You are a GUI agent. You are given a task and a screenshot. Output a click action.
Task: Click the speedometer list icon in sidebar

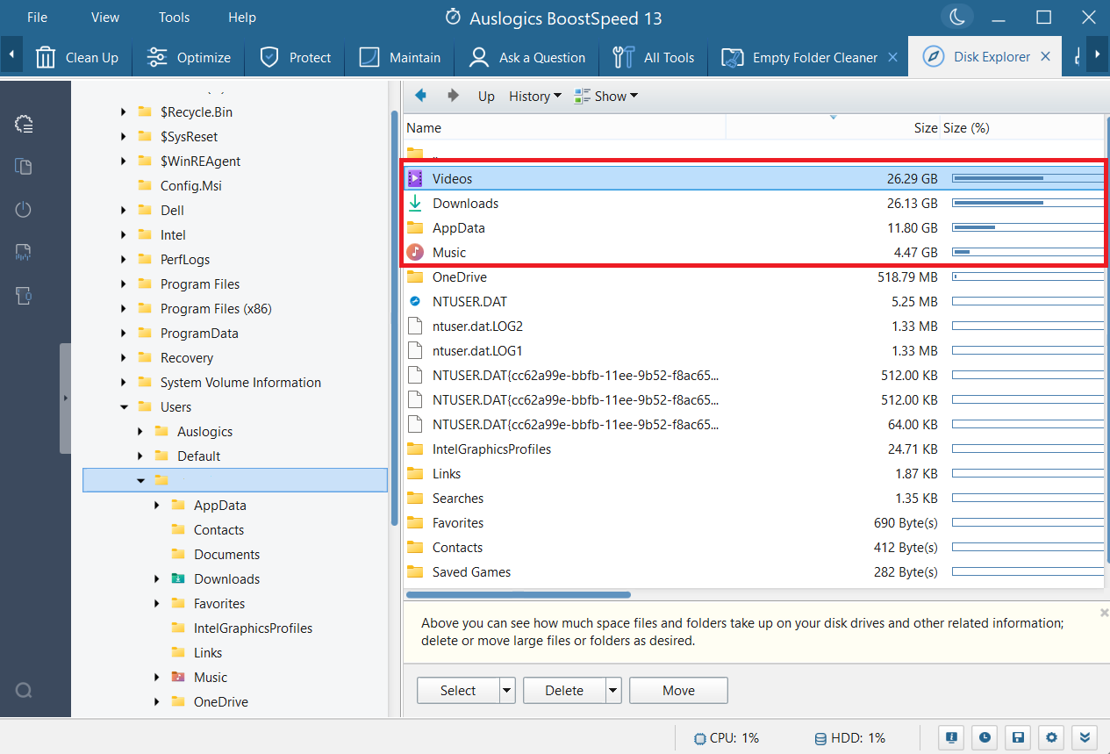coord(24,124)
